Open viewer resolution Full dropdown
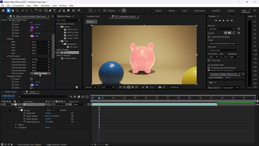 tap(108, 87)
